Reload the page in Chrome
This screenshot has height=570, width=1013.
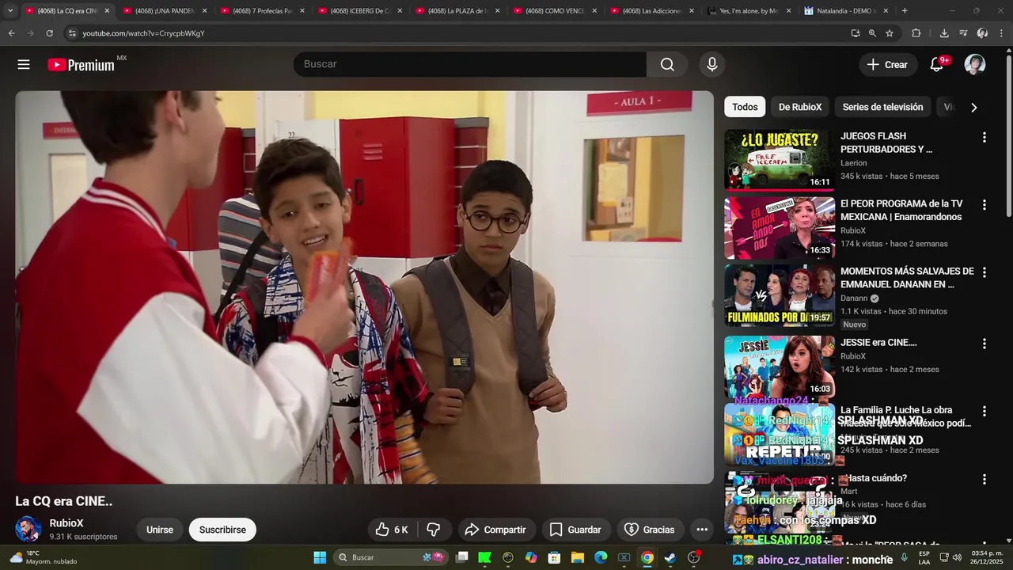point(50,33)
